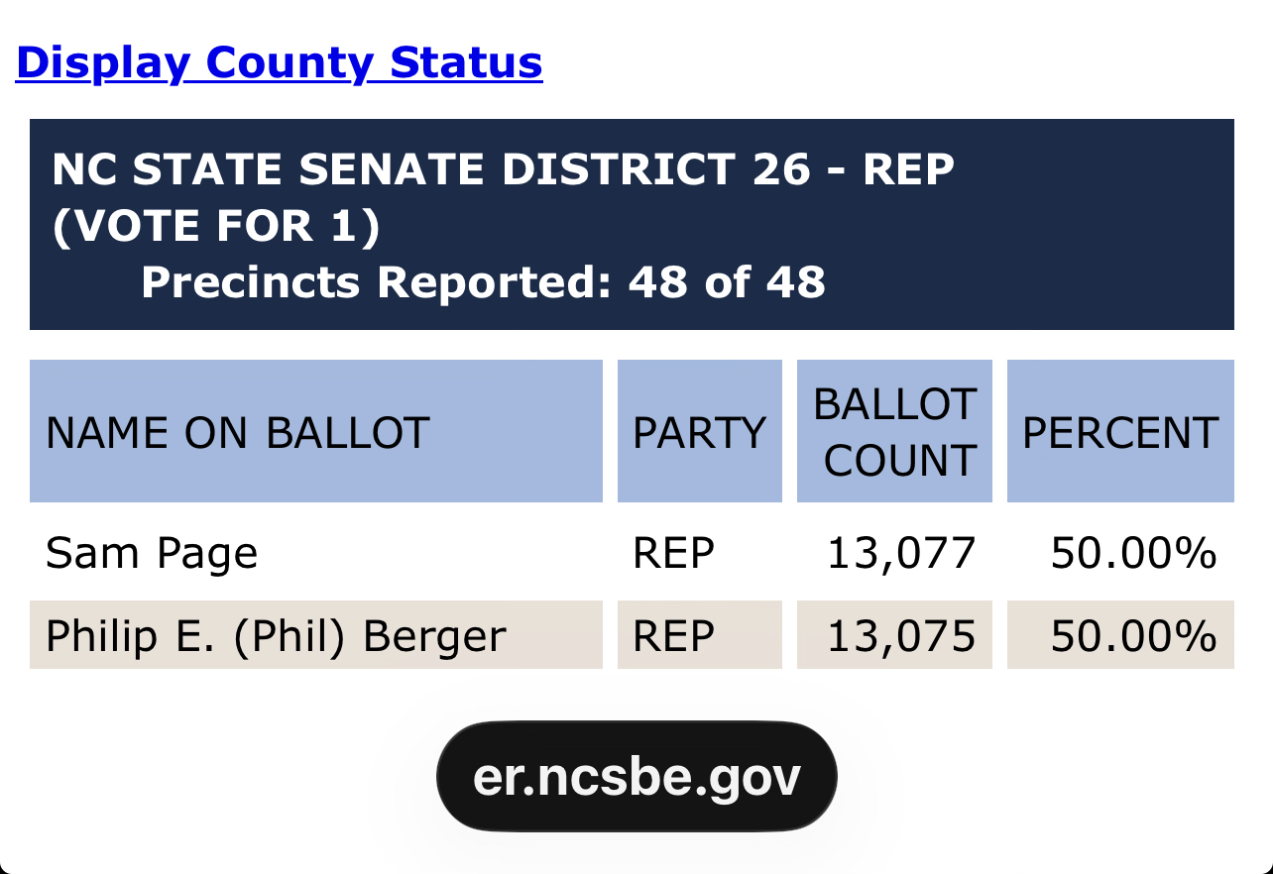Click Sam Page's 50.00% percent cell

(1133, 553)
